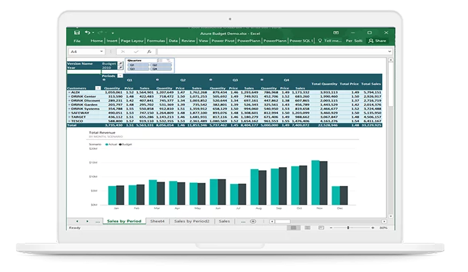Click the Actual legend marker in chart
The height and width of the screenshot is (272, 468).
107,145
